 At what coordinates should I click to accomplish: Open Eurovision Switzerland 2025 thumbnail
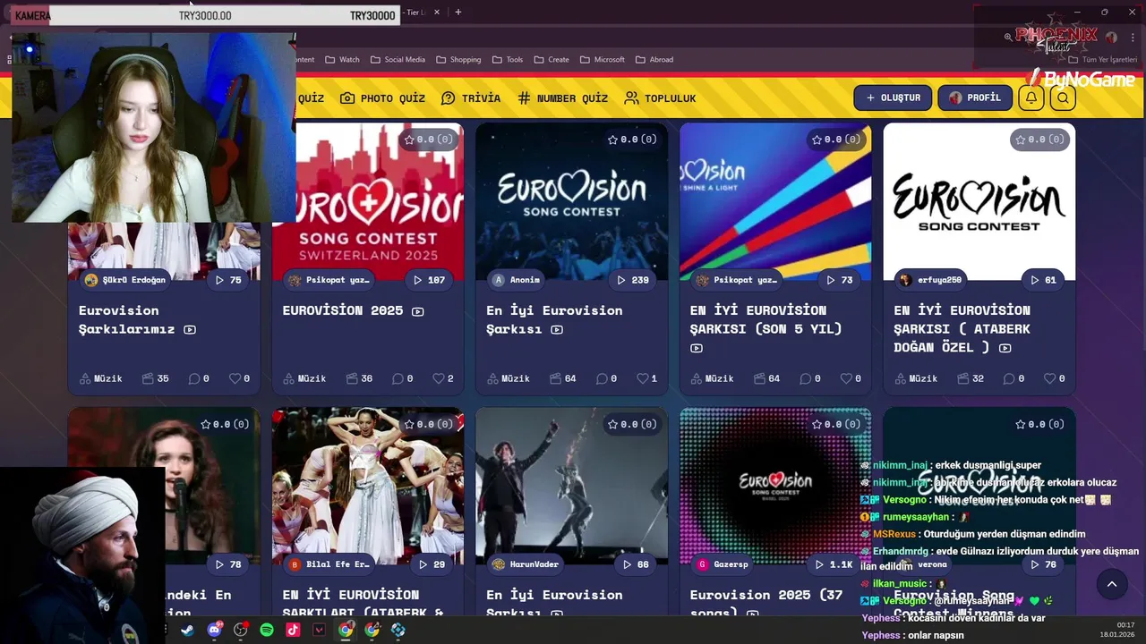[x=368, y=201]
